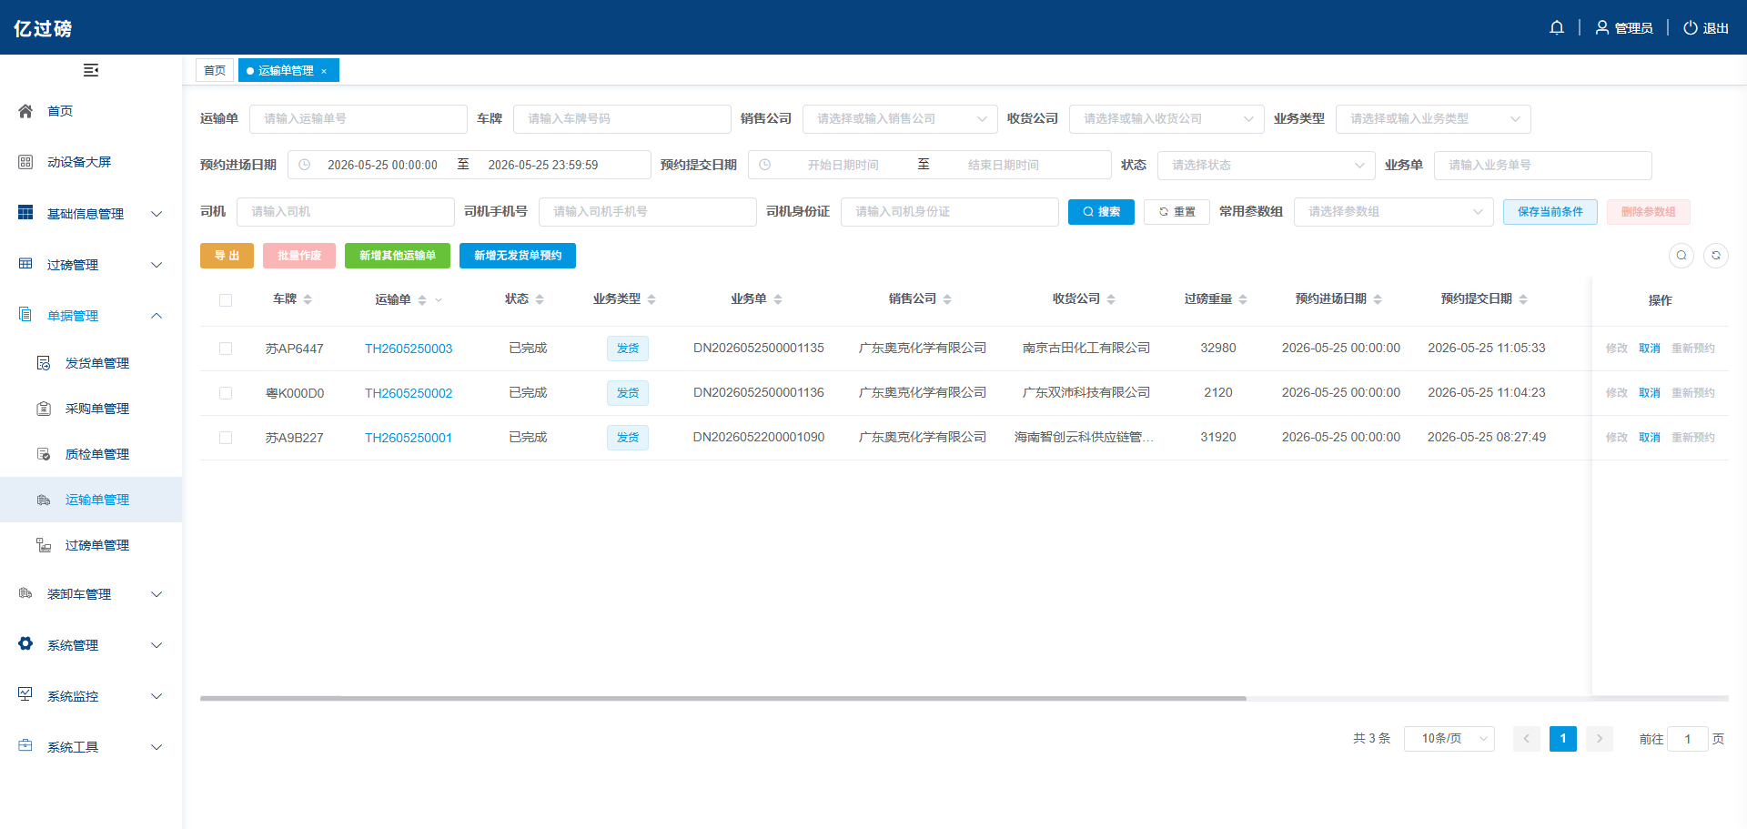Open 发货单管理 in the sidebar
Viewport: 1747px width, 829px height.
(91, 363)
